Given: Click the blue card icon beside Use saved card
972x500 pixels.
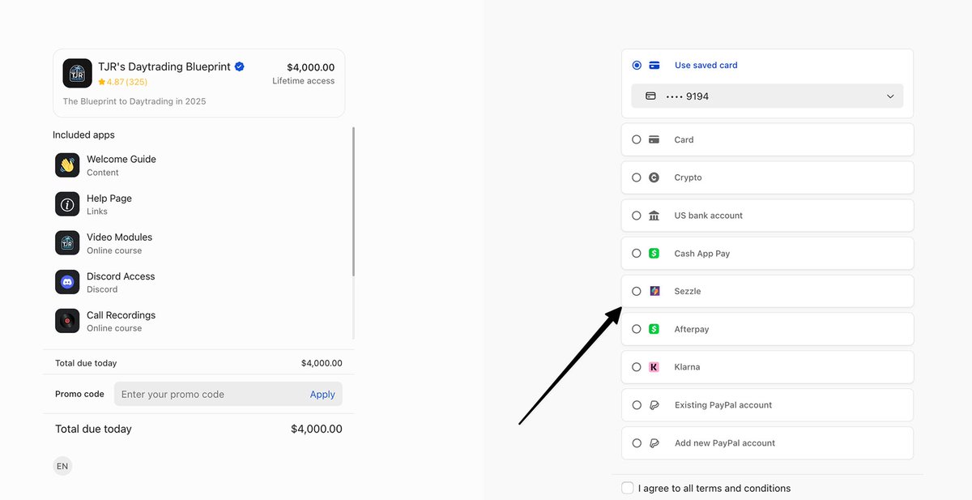Looking at the screenshot, I should tap(654, 66).
